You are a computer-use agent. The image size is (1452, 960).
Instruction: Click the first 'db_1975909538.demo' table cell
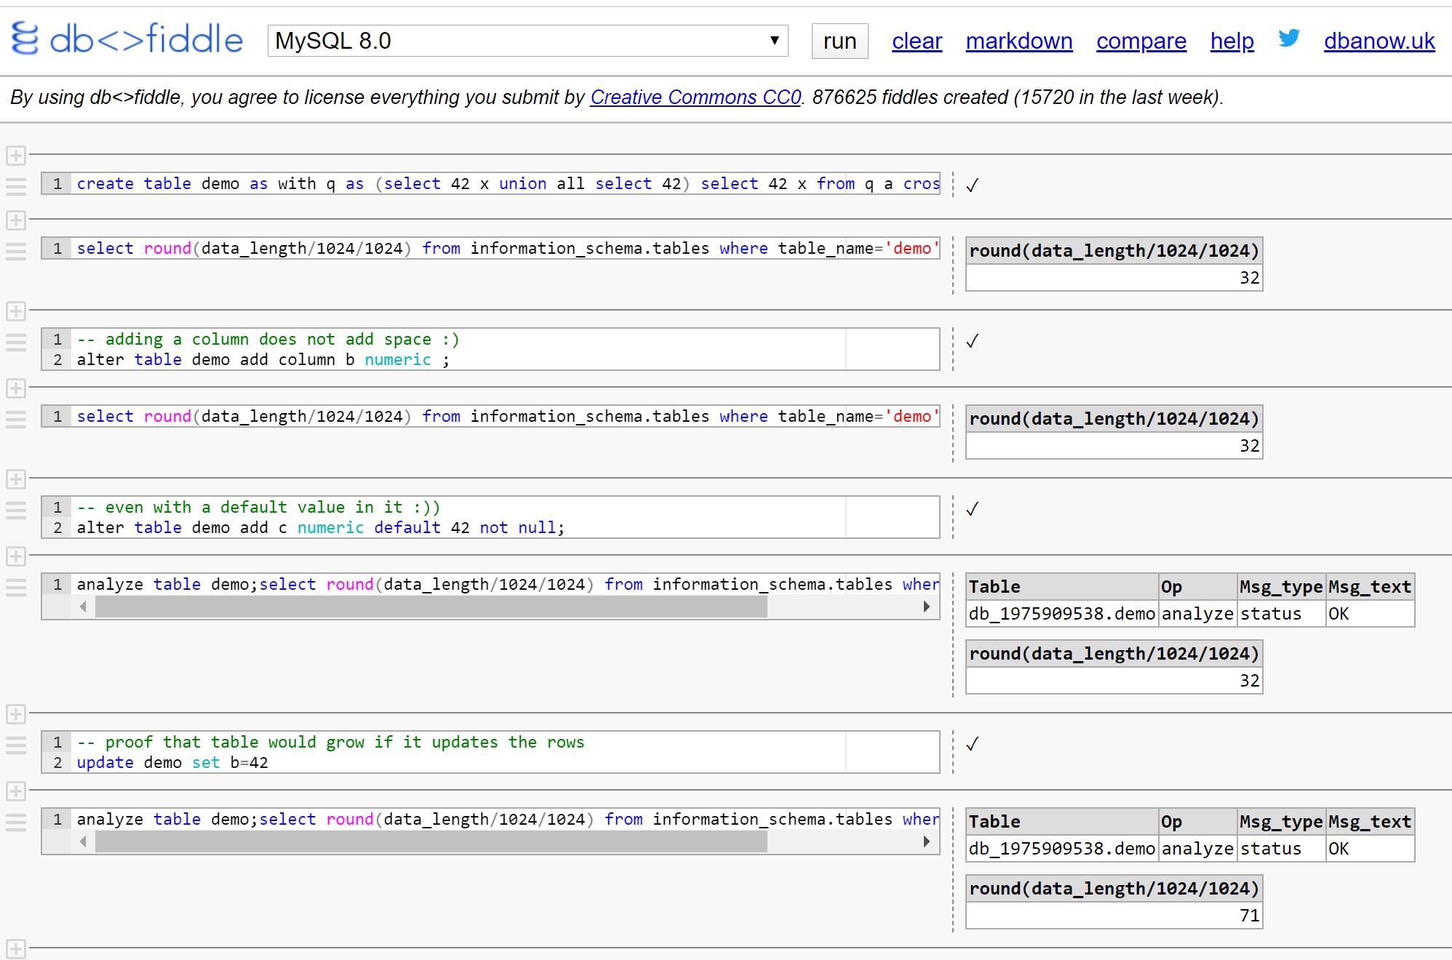click(x=1061, y=614)
